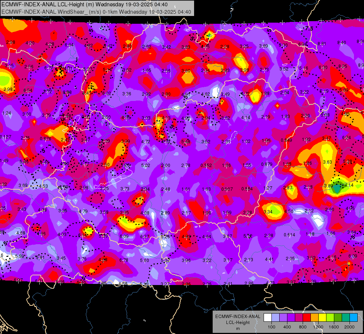Click the wind shear value 5.02

point(145,166)
